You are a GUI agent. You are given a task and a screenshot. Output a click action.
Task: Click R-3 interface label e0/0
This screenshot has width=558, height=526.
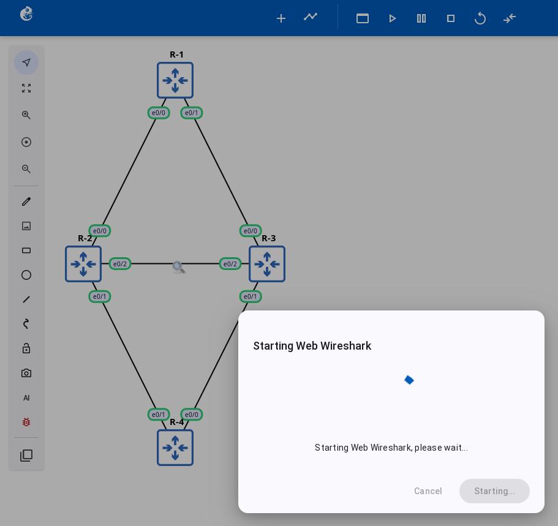click(251, 231)
